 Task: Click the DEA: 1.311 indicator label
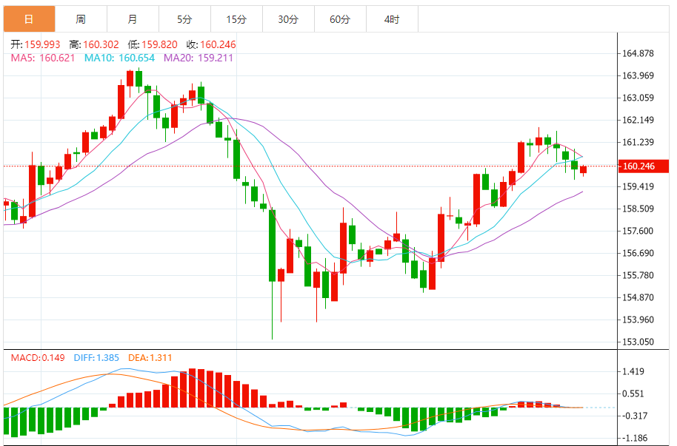[150, 358]
